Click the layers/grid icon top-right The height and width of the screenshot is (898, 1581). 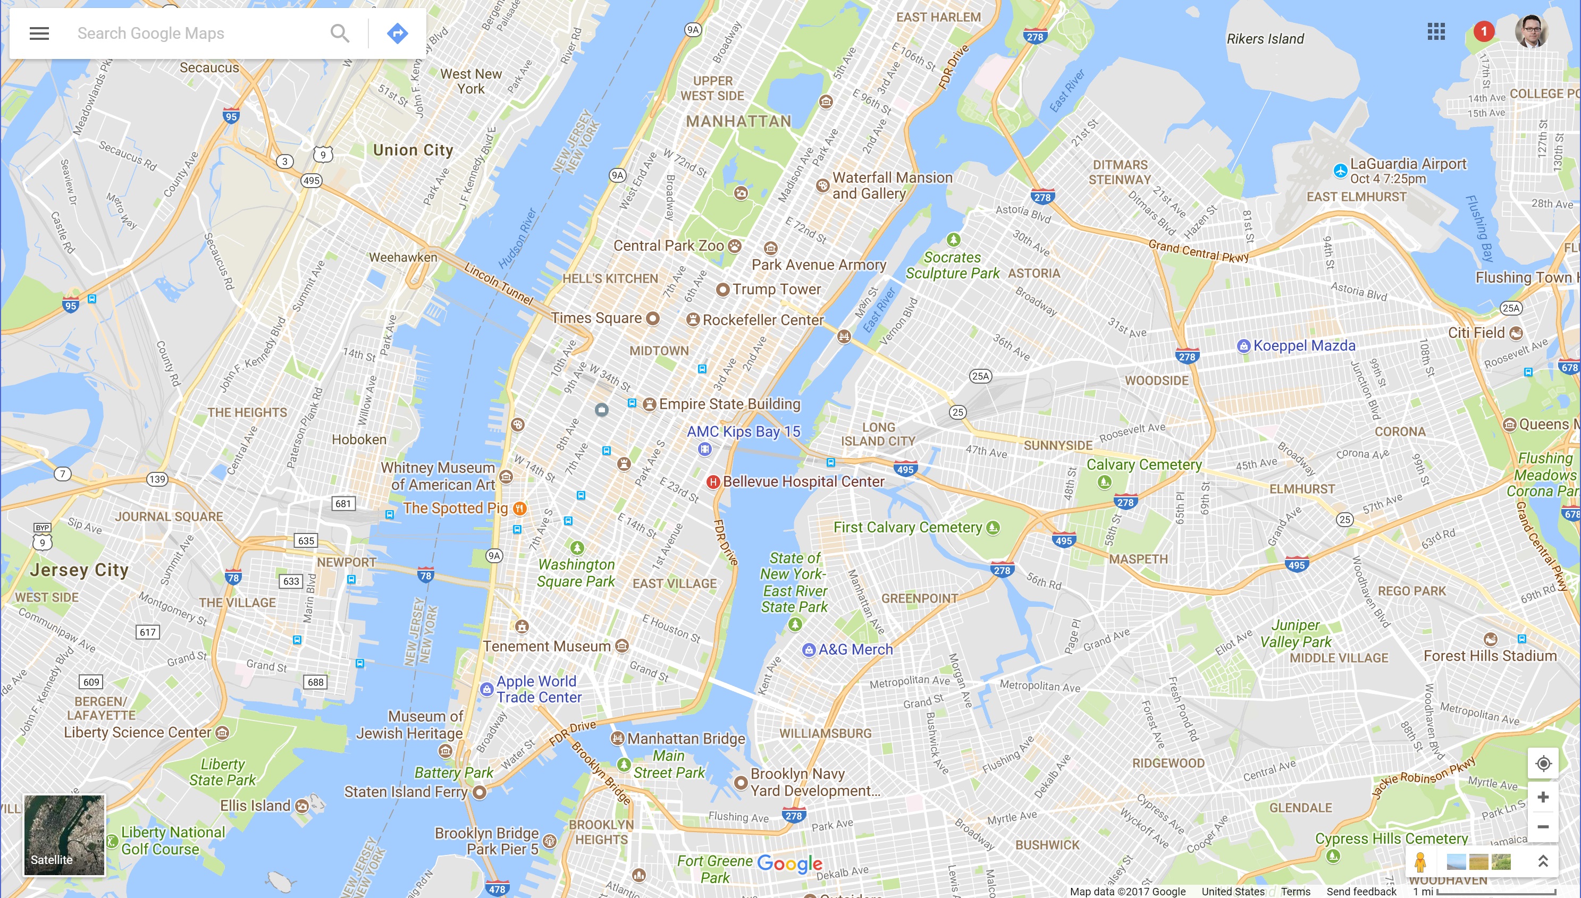[x=1435, y=31]
